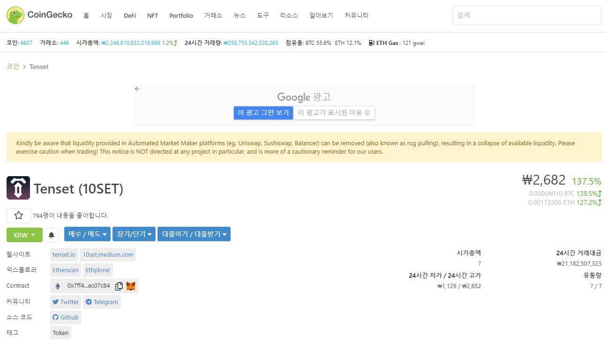The image size is (606, 342).
Task: Click the 검색 search field
Action: [527, 15]
